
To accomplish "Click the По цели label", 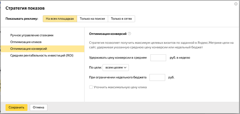I will [95, 67].
